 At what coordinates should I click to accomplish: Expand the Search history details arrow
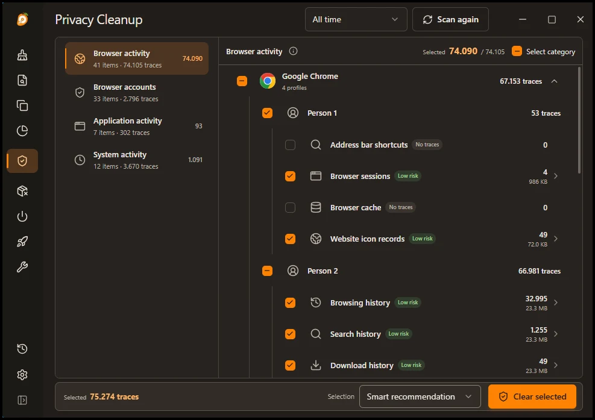[x=556, y=334]
